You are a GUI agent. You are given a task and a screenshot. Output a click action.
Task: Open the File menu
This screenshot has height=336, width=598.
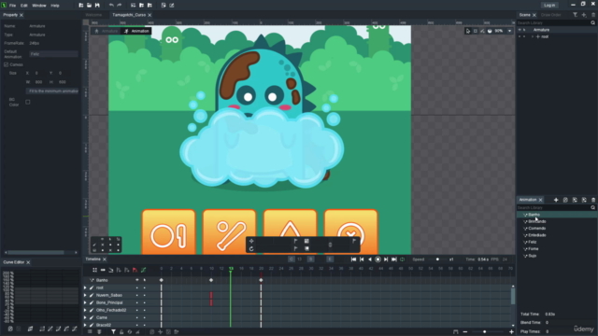click(x=12, y=6)
